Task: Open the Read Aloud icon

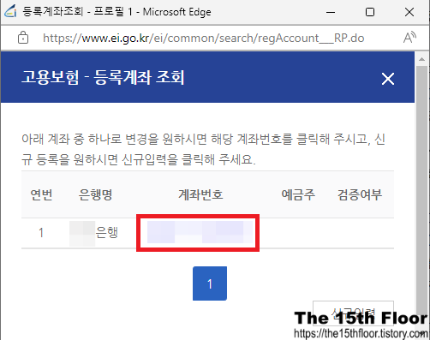Action: (x=409, y=38)
